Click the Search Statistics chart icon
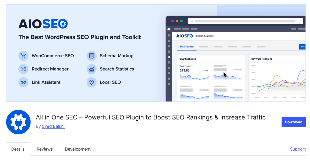Image resolution: width=310 pixels, height=163 pixels. point(92,69)
